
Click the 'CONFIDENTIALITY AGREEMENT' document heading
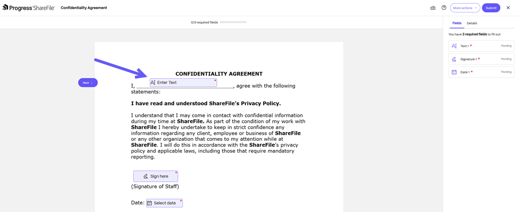coord(219,74)
